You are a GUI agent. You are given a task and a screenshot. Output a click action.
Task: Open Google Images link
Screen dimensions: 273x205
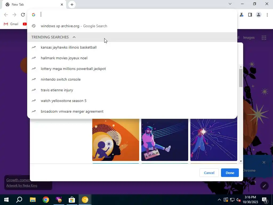click(x=249, y=37)
